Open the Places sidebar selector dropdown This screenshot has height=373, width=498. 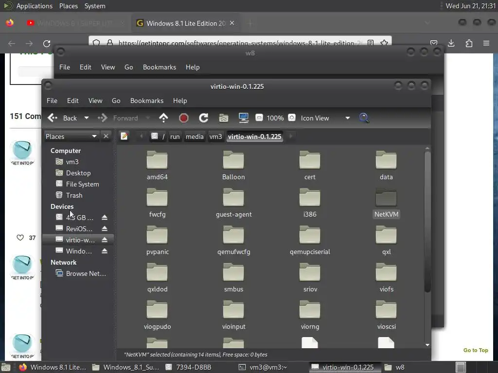coord(71,136)
